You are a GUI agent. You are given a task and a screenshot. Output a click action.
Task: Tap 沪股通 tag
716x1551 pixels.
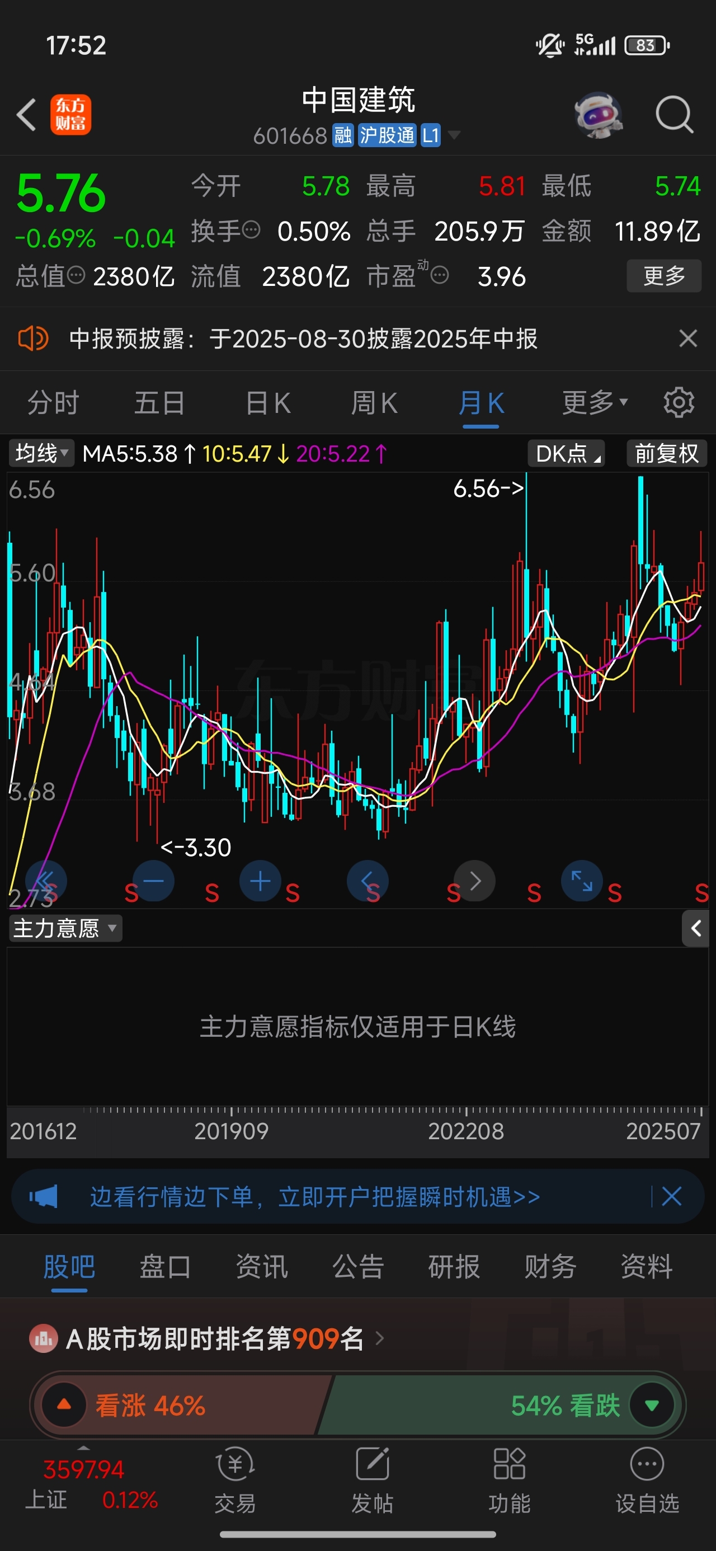coord(387,135)
